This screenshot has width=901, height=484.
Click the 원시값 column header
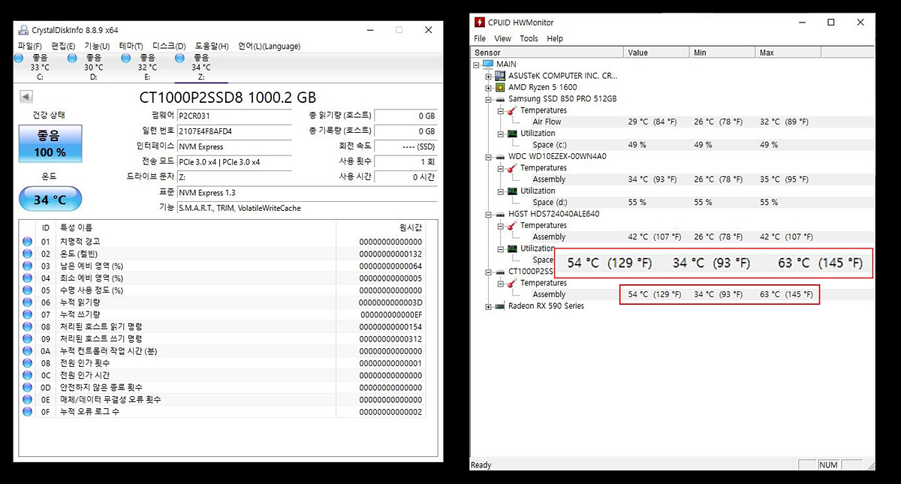pos(381,227)
